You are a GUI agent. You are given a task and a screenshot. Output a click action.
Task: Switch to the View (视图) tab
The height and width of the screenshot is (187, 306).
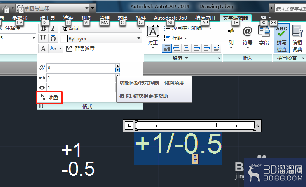pos(86,18)
